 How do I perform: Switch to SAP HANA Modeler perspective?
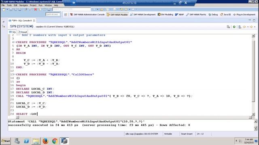point(117,14)
